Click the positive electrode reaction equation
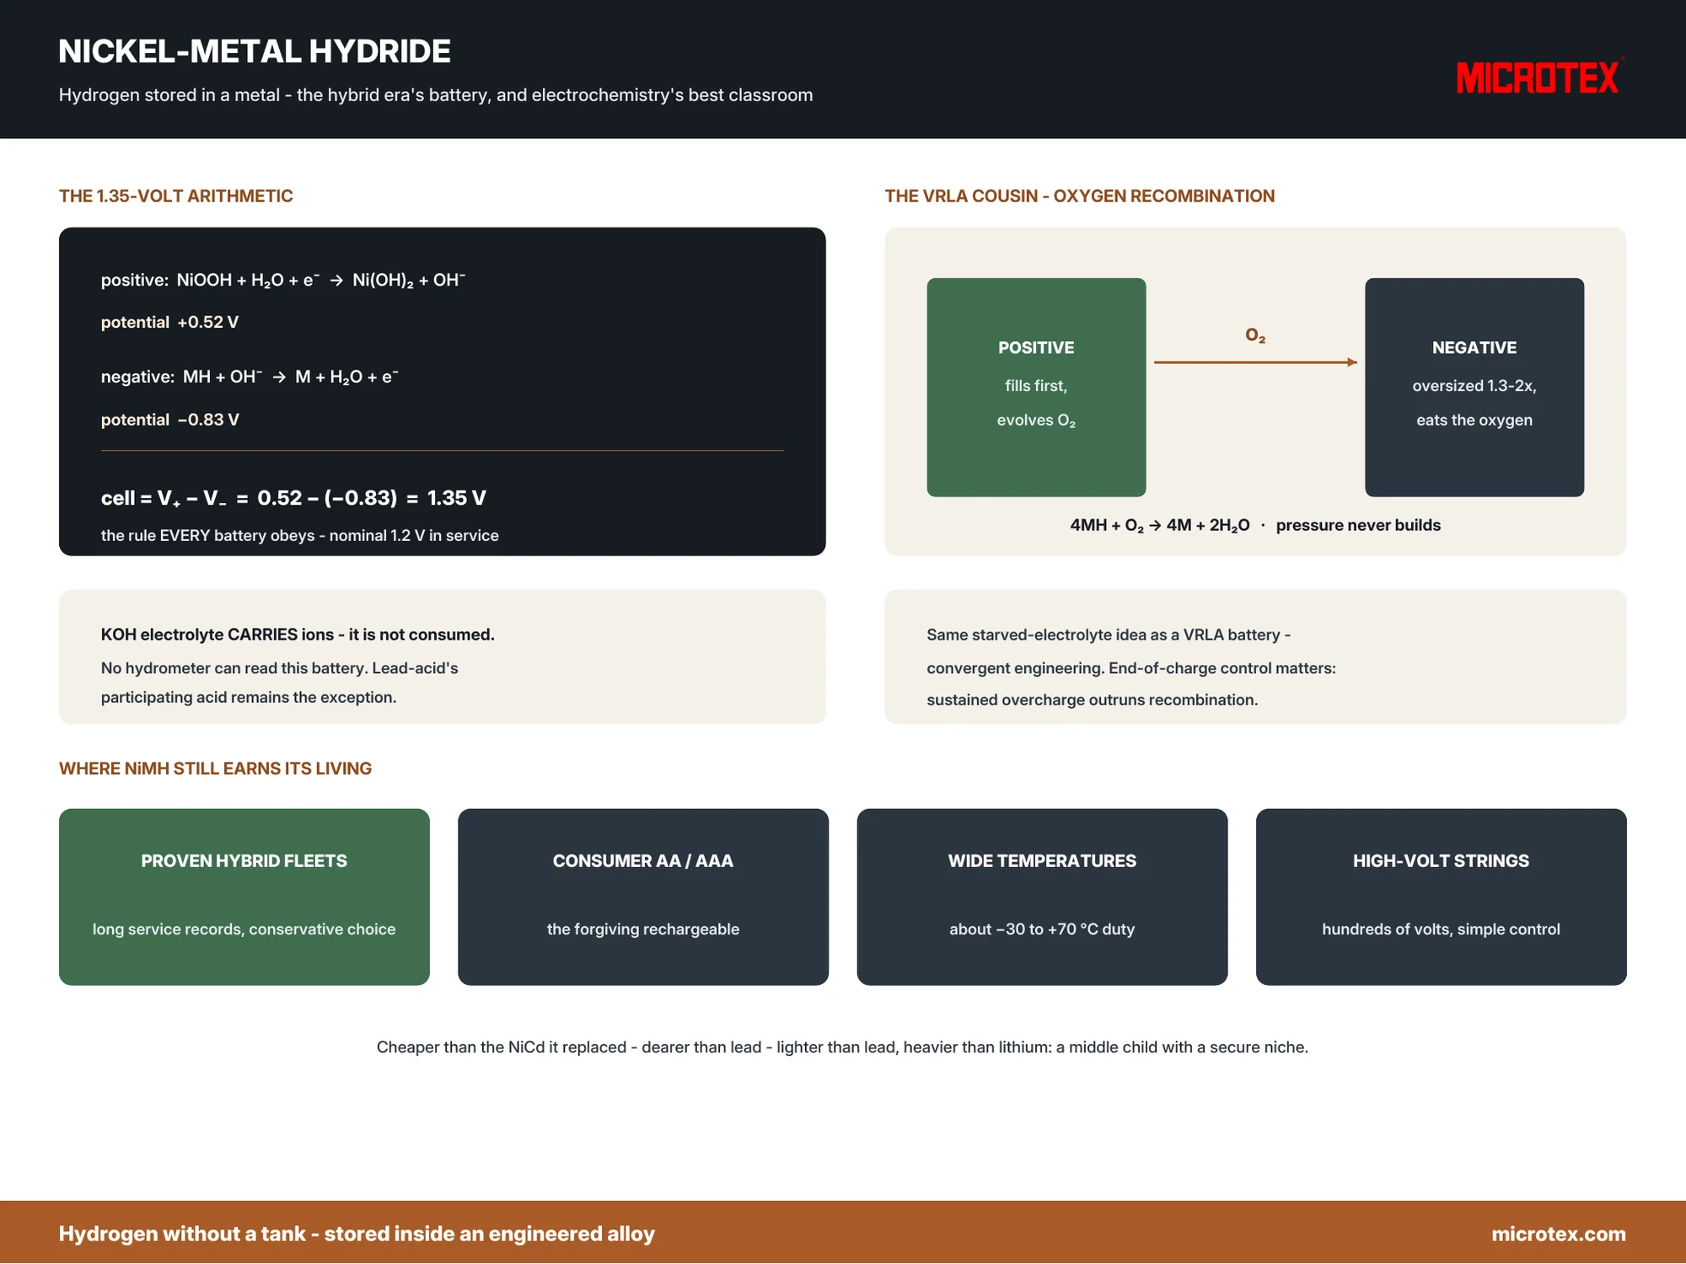Image resolution: width=1686 pixels, height=1264 pixels. point(283,281)
